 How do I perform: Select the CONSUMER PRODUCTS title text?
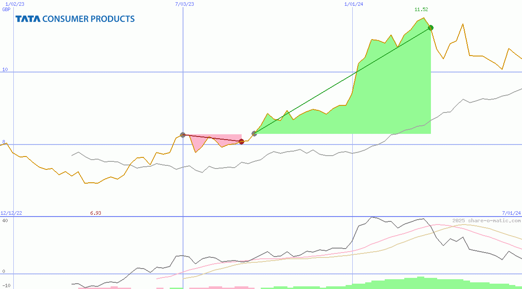88,19
